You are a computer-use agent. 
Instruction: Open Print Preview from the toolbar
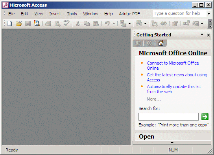coord(57,23)
